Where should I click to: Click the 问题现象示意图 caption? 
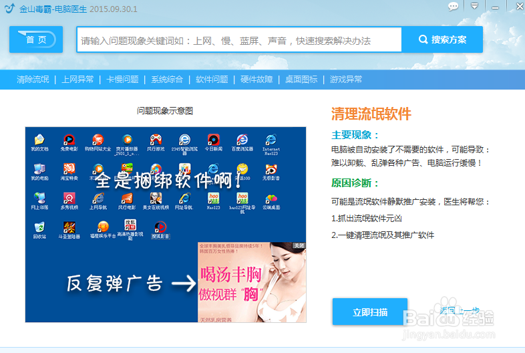165,111
